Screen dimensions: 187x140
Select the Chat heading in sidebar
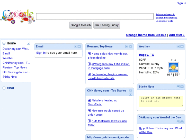[11, 88]
